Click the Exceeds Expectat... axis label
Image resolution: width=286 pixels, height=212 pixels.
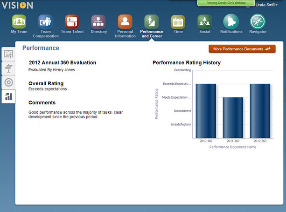(176, 84)
